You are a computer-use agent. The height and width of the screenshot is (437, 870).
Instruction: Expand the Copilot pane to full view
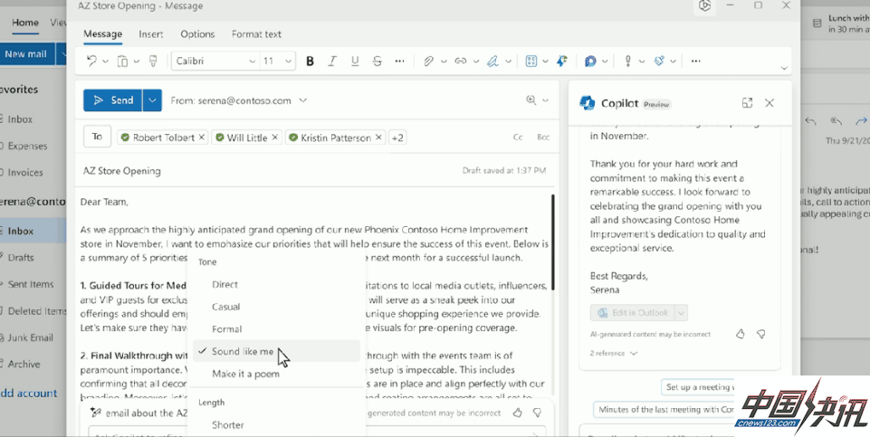coord(748,102)
